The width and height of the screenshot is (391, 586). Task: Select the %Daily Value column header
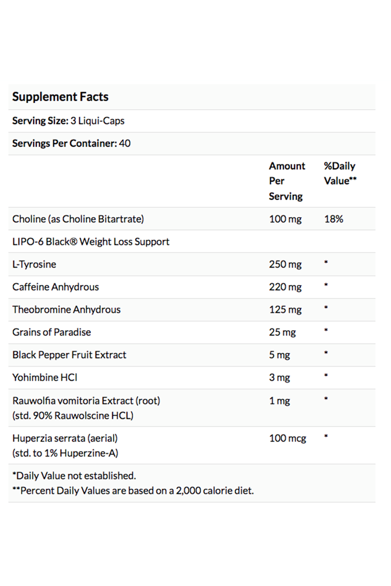340,173
